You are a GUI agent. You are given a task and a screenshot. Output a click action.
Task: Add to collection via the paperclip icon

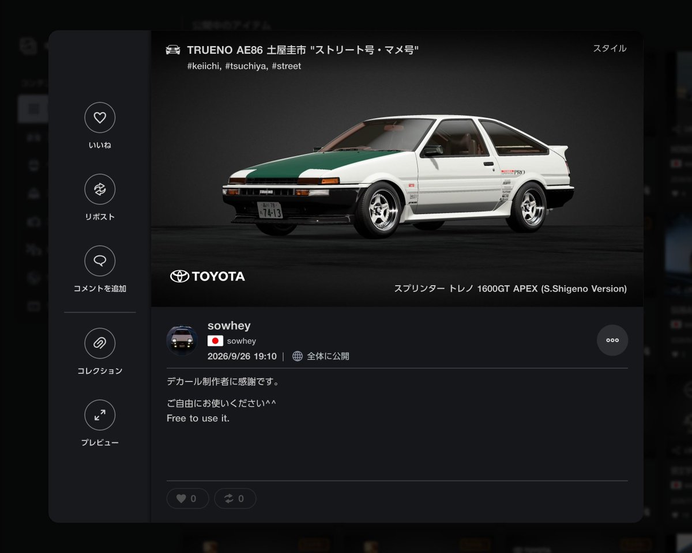click(x=100, y=343)
